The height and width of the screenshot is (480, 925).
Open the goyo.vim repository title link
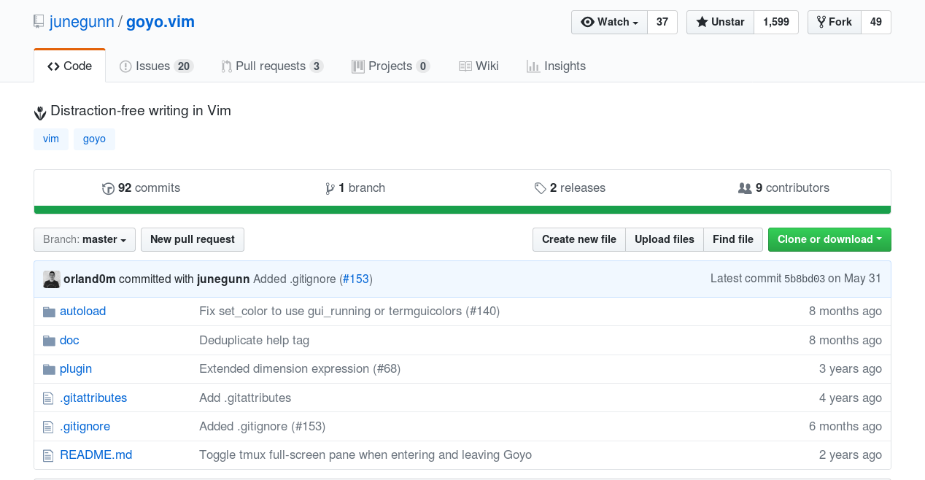(x=160, y=22)
